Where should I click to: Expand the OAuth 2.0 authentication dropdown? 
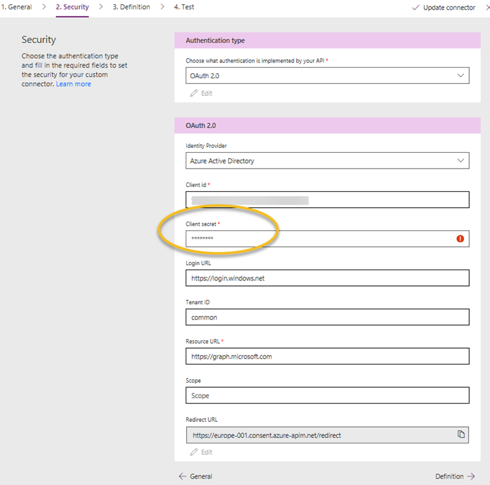[328, 76]
